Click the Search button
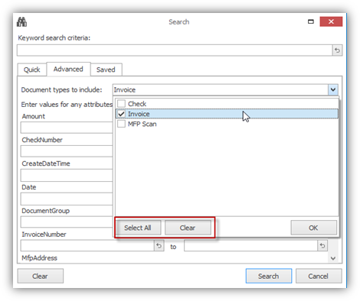Screen dimensions: 360x301 [x=269, y=276]
